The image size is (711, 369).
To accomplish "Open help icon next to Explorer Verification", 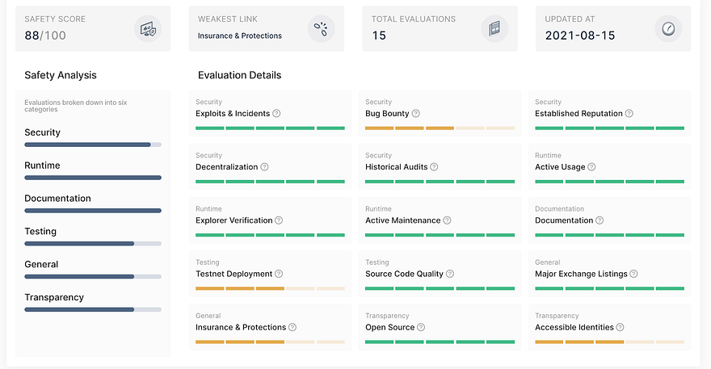I will click(279, 220).
